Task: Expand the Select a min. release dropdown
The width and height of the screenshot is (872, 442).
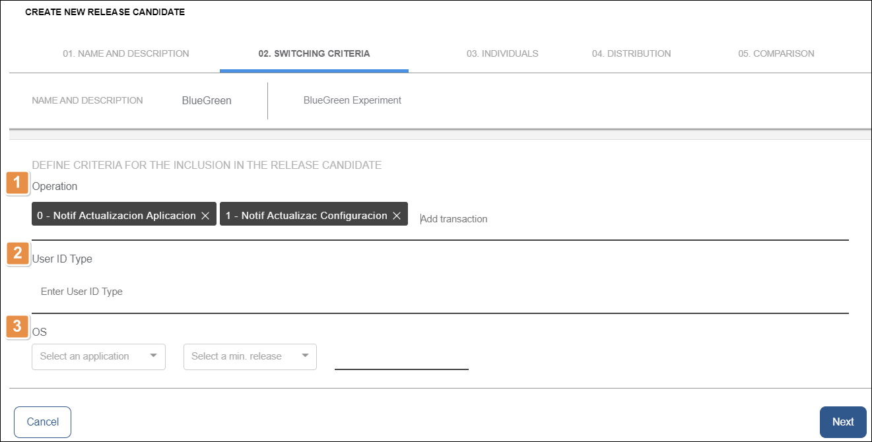Action: click(250, 356)
